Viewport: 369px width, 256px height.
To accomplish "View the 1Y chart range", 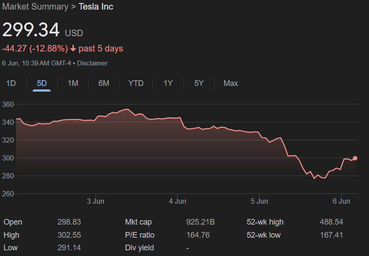I will 168,83.
